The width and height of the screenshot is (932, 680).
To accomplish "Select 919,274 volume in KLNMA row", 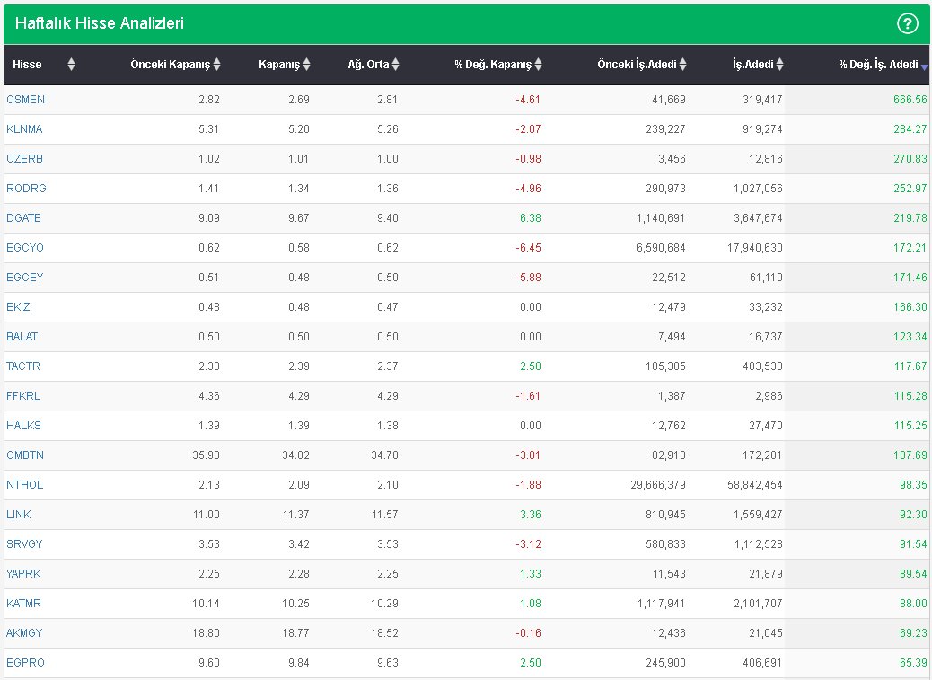I will [762, 129].
